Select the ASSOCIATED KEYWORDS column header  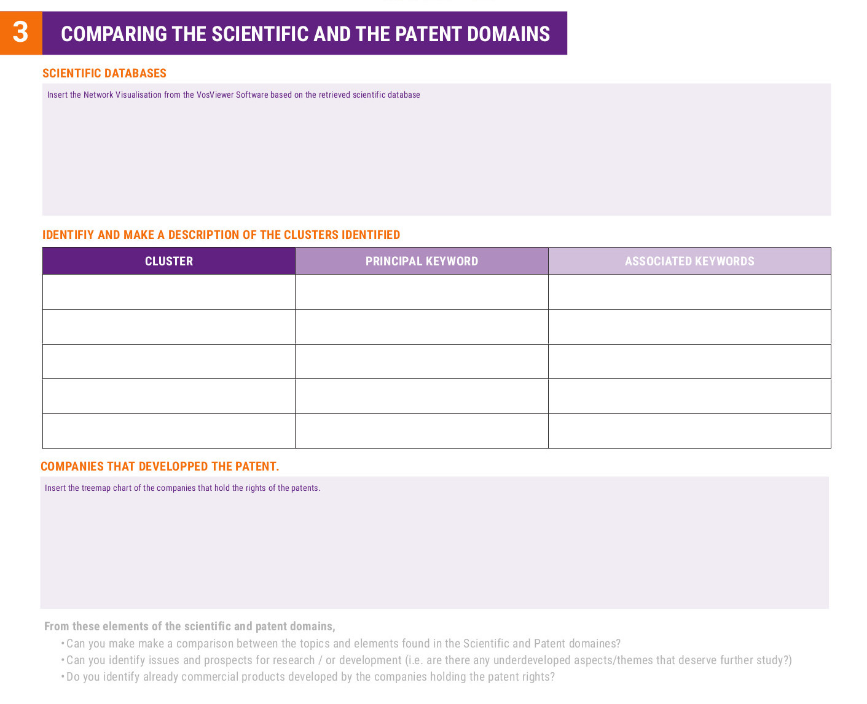tap(689, 261)
